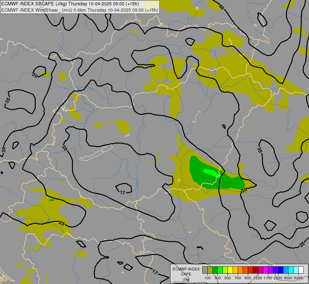Click the '700' tick label in legend
This screenshot has height=284, width=309.
point(238,278)
